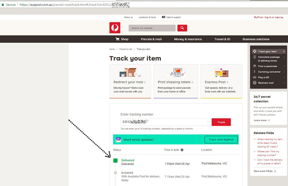Image resolution: width=288 pixels, height=186 pixels.
Task: Open Find a postcode sidebar link
Action: tap(267, 66)
